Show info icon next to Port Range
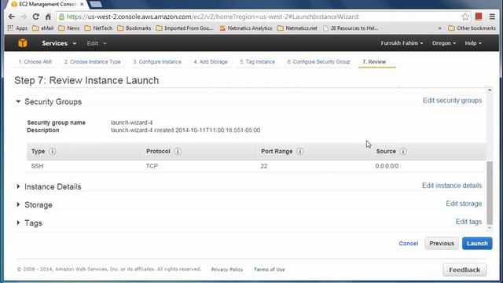This screenshot has width=503, height=283. click(300, 151)
